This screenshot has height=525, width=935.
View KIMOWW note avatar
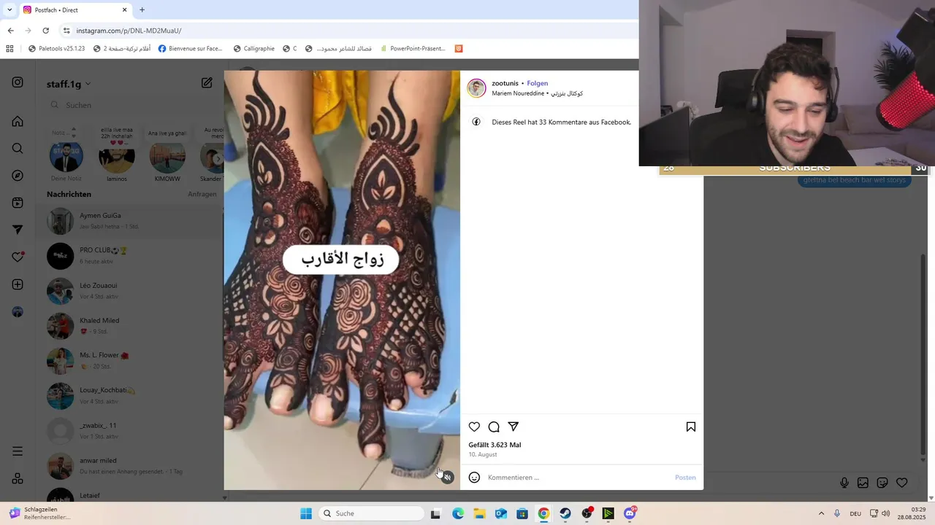point(167,157)
